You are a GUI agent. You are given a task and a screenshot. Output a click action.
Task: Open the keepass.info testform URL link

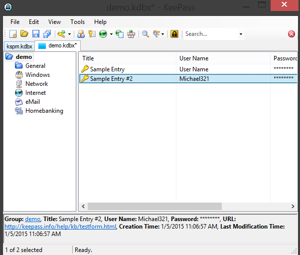(x=60, y=227)
